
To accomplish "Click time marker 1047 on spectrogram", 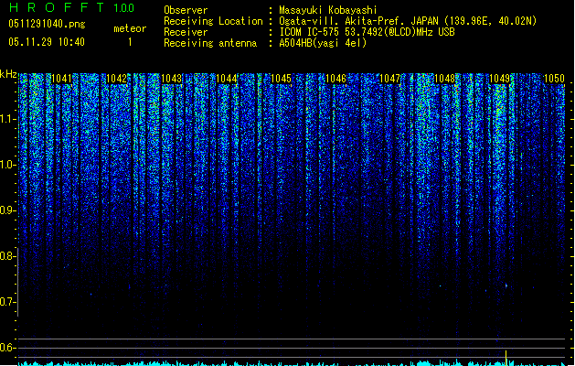I will pyautogui.click(x=389, y=79).
